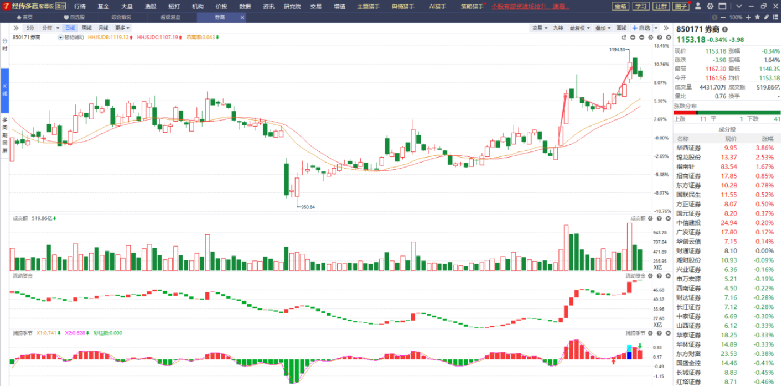
Task: Open the red scrolling news headline link
Action: click(531, 7)
